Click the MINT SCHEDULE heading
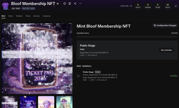179x108 pixels. pyautogui.click(x=84, y=66)
